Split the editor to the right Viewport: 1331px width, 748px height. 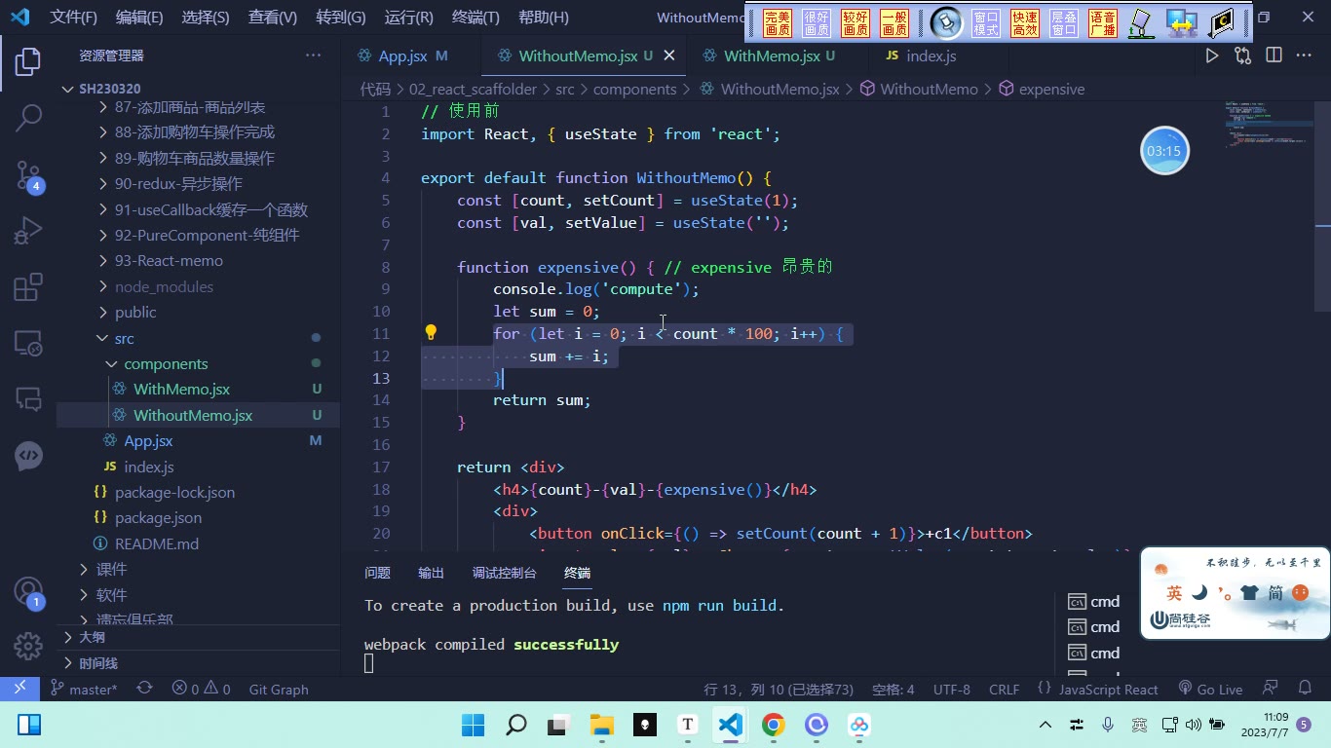(1274, 56)
